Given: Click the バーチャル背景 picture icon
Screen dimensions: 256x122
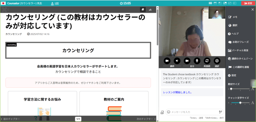Looking at the screenshot, I should pyautogui.click(x=229, y=50).
